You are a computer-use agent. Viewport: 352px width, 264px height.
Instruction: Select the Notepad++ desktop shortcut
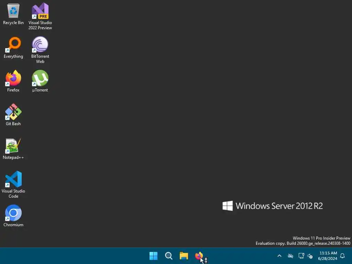(x=13, y=149)
